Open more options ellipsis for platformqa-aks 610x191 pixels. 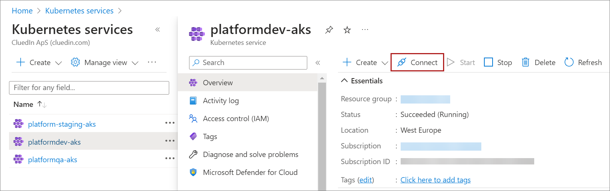tap(170, 158)
